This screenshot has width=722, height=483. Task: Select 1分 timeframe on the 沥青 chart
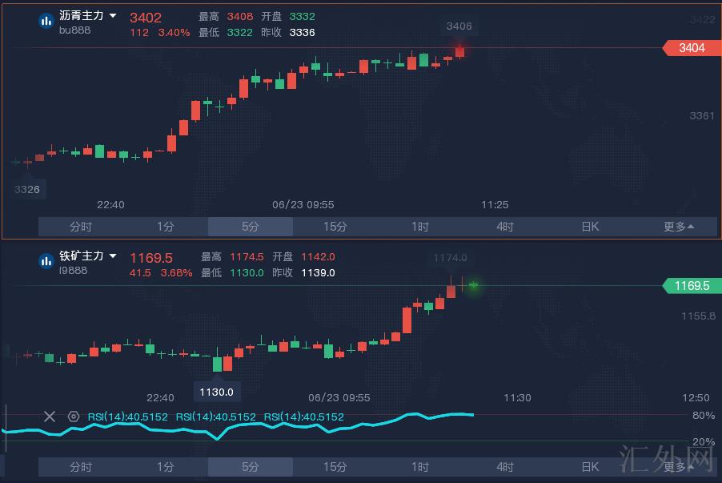[x=166, y=227]
